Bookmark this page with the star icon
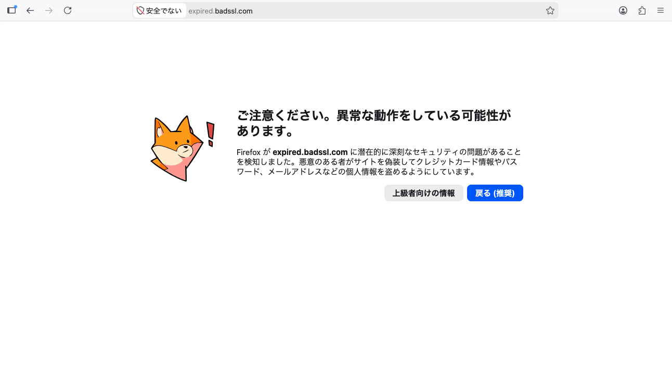Viewport: 672px width, 375px height. tap(550, 10)
